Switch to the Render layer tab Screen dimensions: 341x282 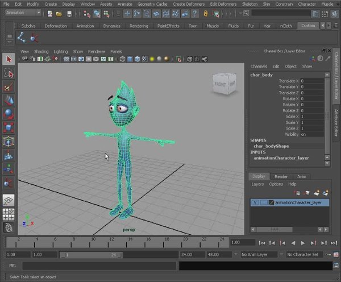pos(280,176)
